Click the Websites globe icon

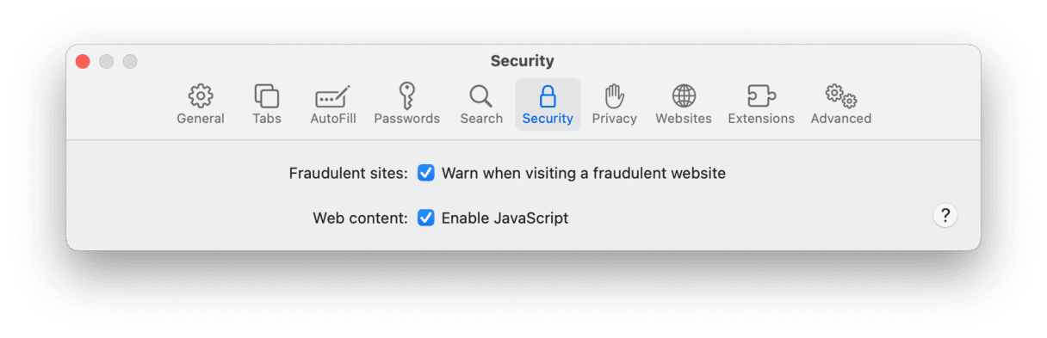point(684,95)
